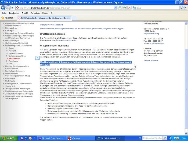Click the Show Desktop quick launch icon
The image size is (188, 141).
(x=22, y=138)
